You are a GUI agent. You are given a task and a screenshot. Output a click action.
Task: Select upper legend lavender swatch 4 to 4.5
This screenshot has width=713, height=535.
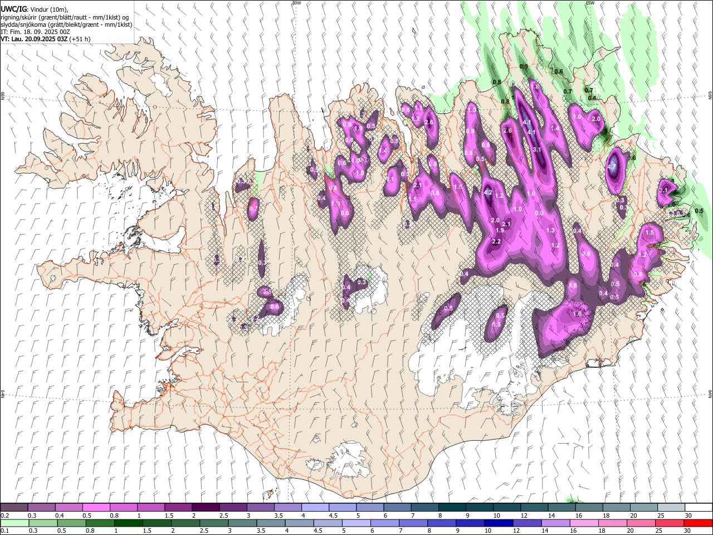click(x=315, y=508)
